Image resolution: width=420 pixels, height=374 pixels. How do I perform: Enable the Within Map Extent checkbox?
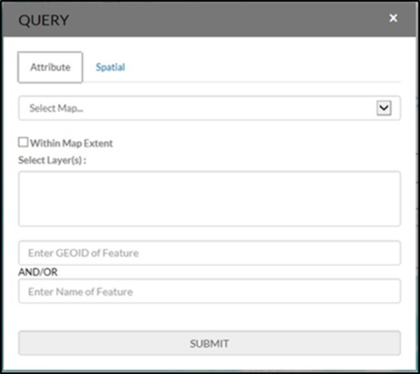23,143
